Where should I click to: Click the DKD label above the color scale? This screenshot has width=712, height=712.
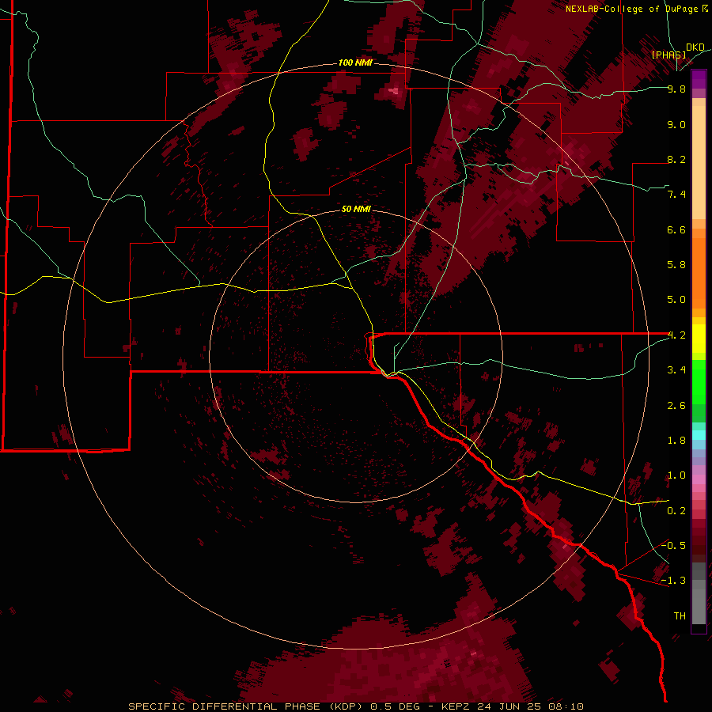coord(695,47)
